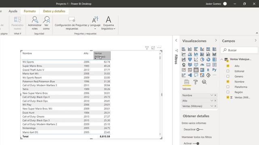This screenshot has height=145, width=259.
Task: Select the stacked bar chart visualization
Action: (183, 49)
